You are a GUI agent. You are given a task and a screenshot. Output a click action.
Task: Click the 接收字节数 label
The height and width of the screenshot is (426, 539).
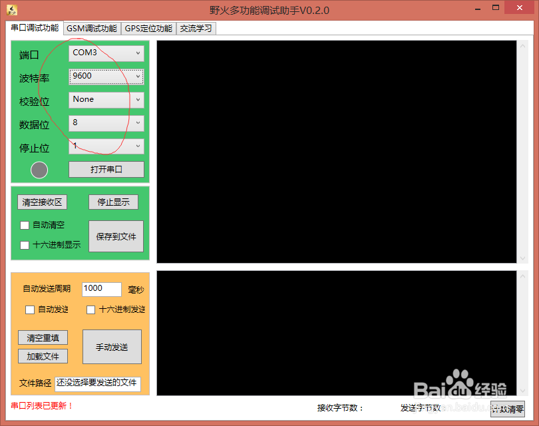pos(340,408)
